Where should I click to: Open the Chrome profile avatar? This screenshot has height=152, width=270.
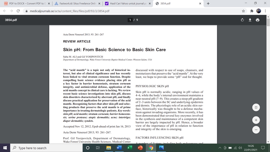258,11
